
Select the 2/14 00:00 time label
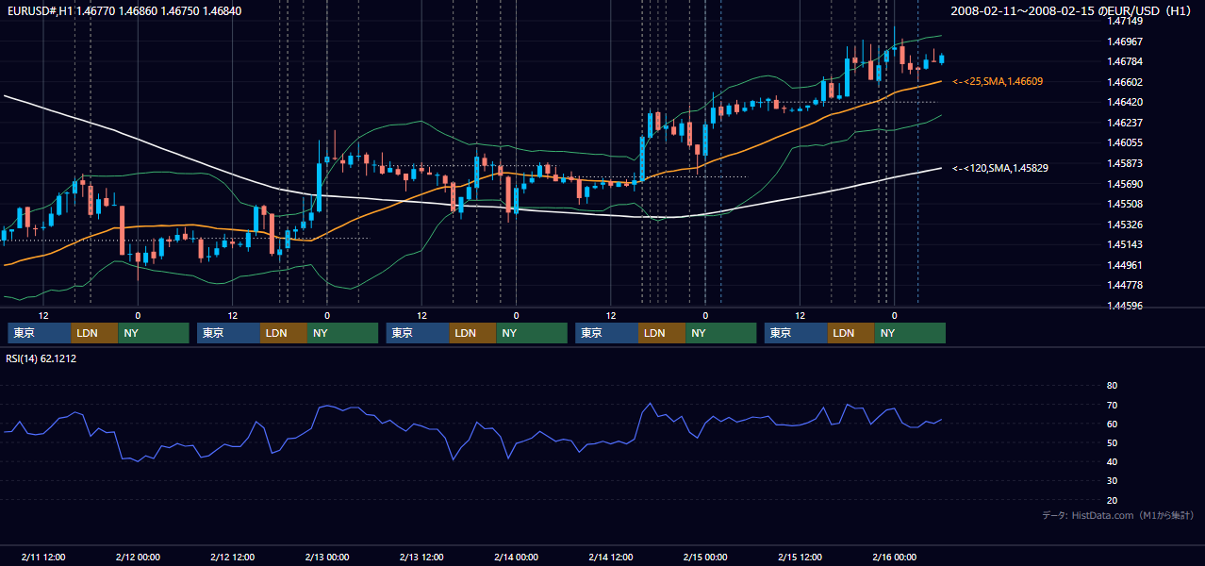point(516,557)
